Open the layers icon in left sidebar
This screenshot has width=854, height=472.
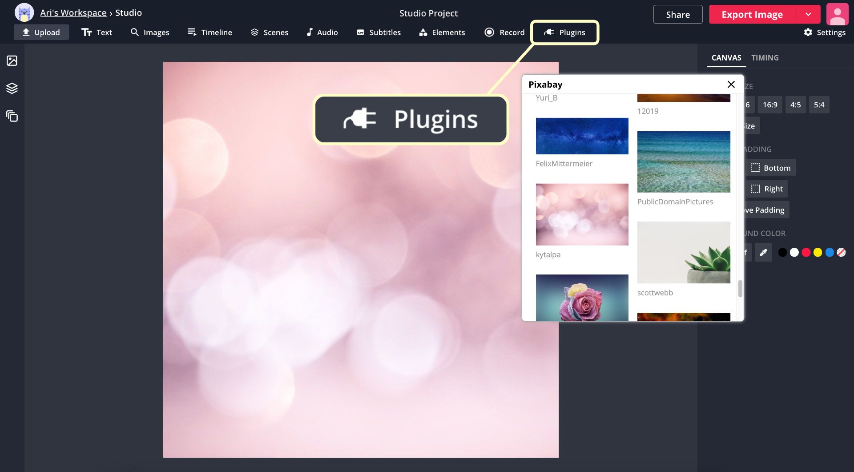[x=12, y=89]
